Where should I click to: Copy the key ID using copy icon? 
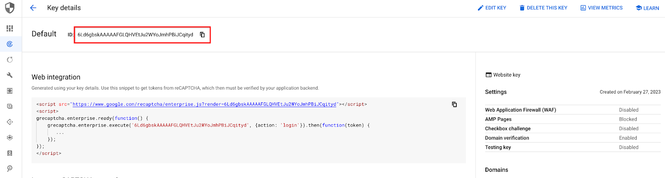(202, 35)
